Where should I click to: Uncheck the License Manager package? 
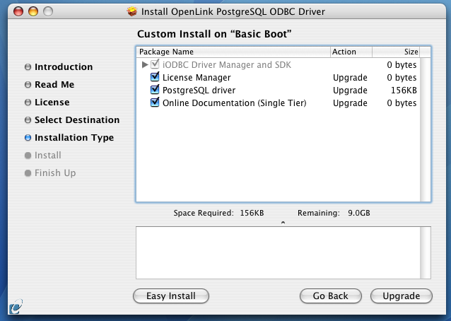(x=155, y=77)
